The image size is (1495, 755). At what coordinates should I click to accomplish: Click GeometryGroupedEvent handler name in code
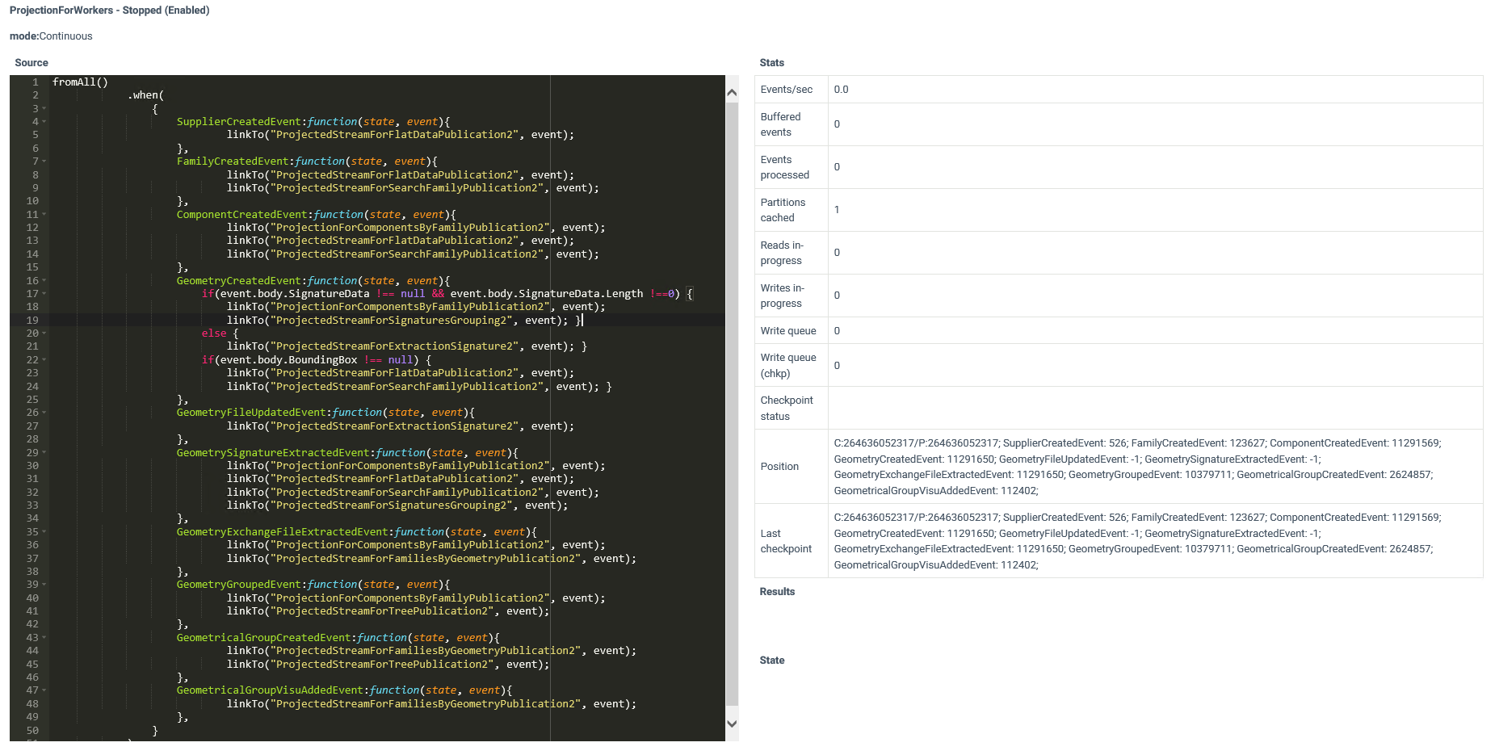click(x=239, y=585)
